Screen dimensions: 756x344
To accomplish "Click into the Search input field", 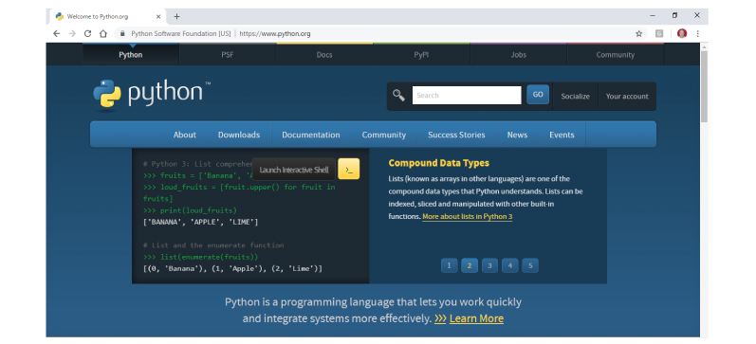I will coord(467,95).
